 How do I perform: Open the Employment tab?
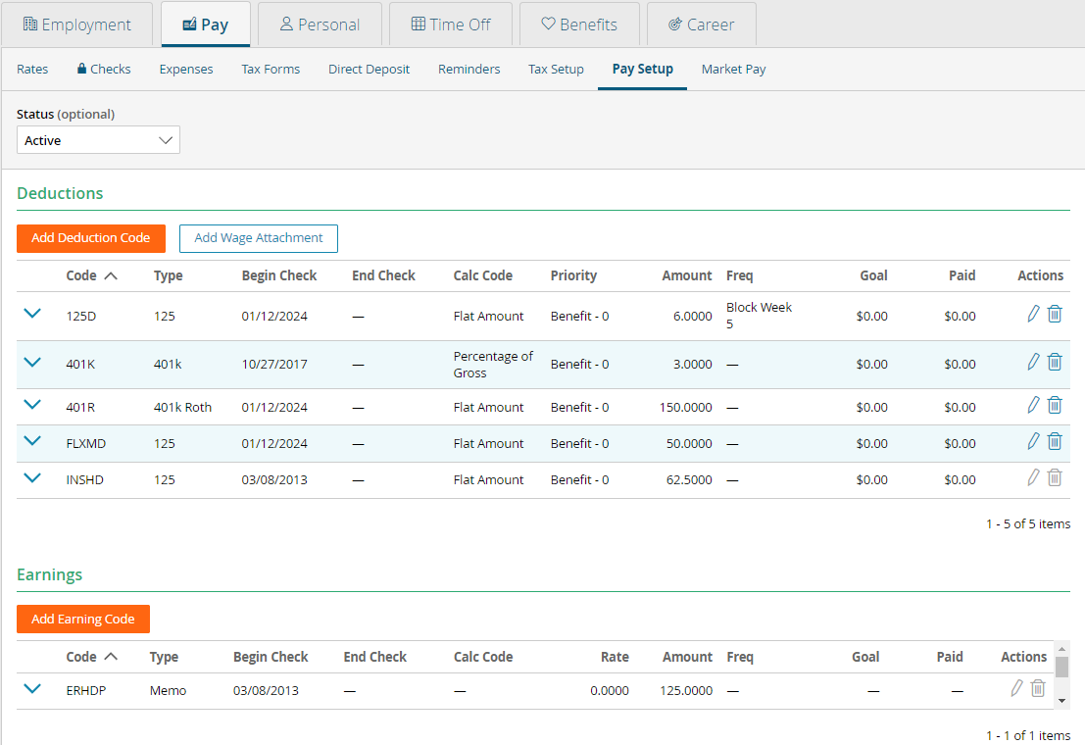[76, 25]
